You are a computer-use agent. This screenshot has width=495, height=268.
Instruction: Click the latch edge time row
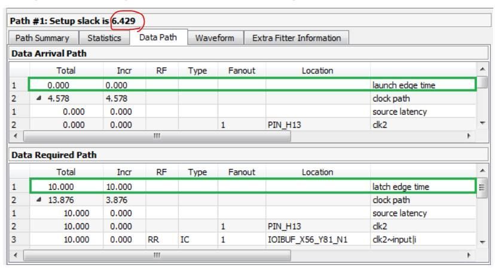[x=252, y=186]
